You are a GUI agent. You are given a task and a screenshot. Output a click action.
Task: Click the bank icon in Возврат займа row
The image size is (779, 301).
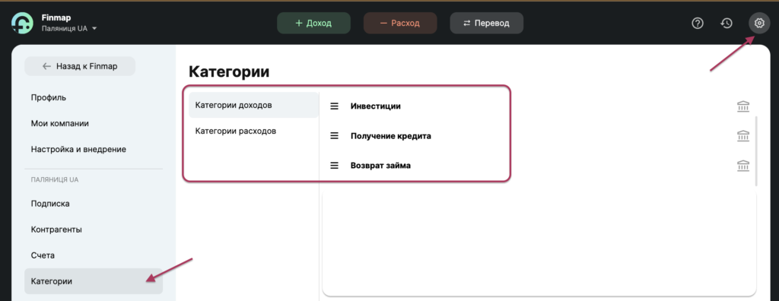[x=743, y=166]
